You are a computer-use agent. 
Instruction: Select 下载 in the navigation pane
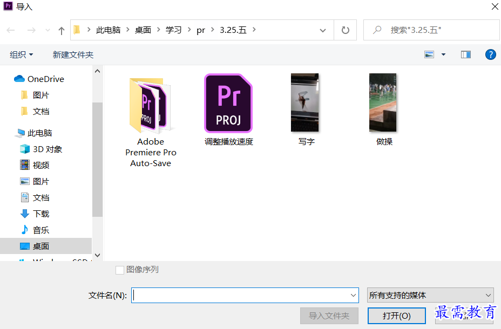pyautogui.click(x=35, y=214)
